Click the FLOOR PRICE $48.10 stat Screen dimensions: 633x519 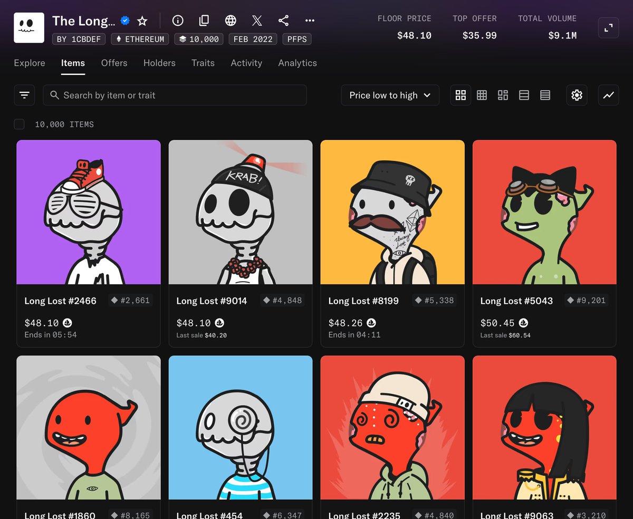(x=405, y=27)
